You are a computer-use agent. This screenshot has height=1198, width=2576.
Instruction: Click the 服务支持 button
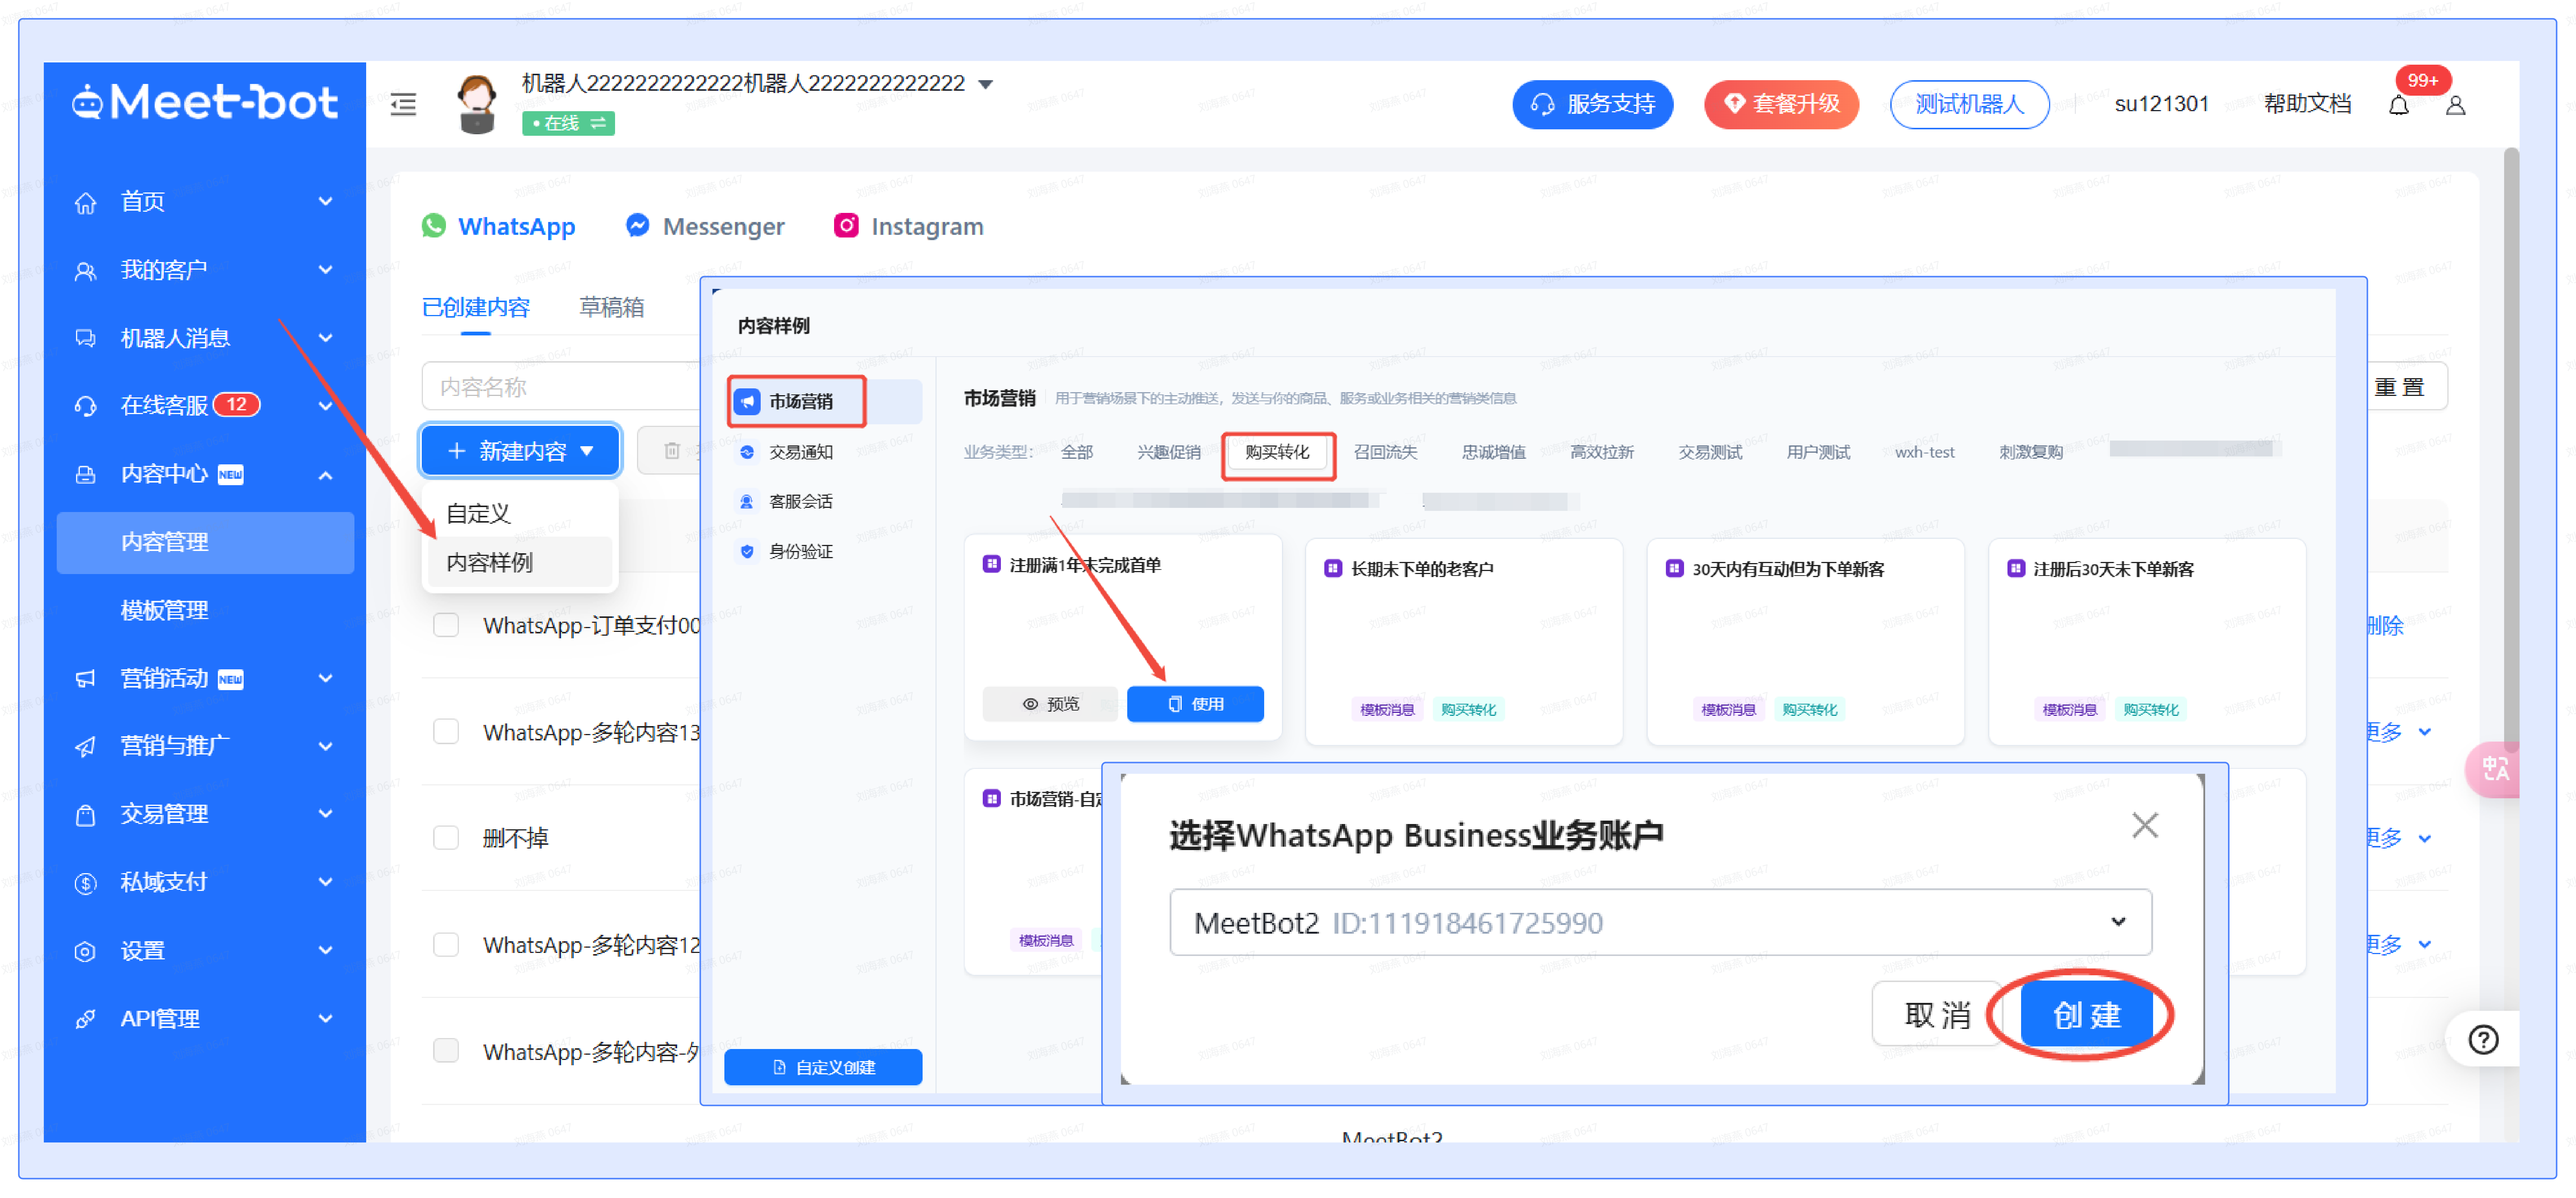(x=1592, y=104)
